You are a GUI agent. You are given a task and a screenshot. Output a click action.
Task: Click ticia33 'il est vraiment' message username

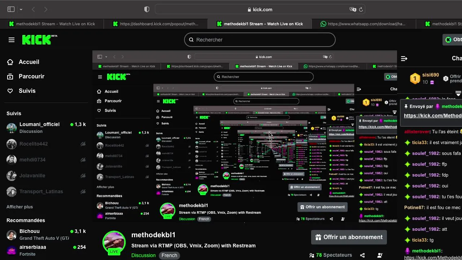tap(420, 143)
